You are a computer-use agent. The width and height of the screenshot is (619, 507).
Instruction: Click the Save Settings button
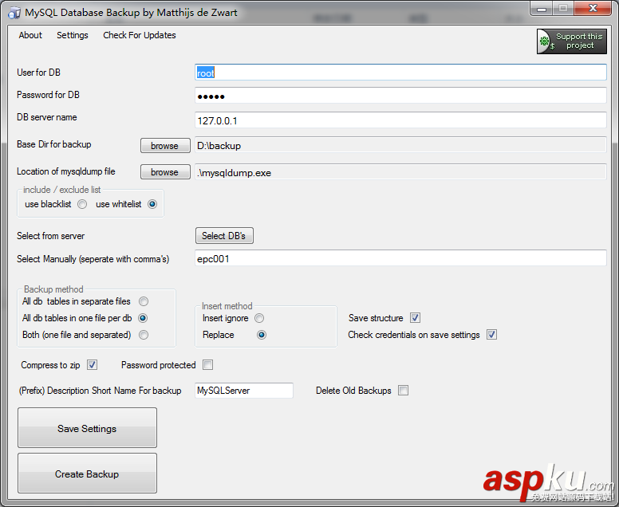point(87,428)
